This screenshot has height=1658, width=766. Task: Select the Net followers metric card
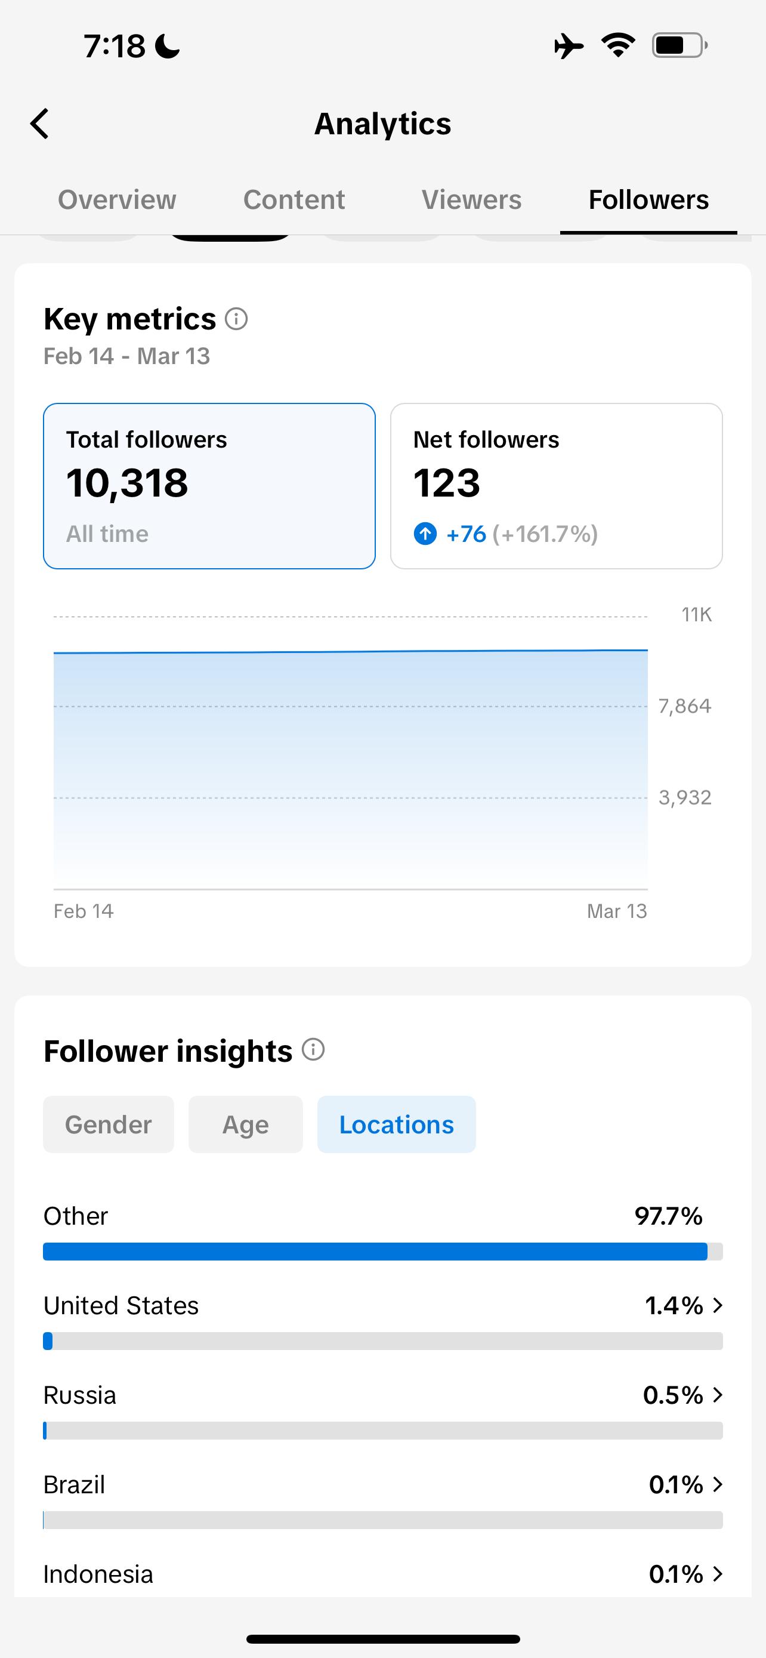click(557, 486)
